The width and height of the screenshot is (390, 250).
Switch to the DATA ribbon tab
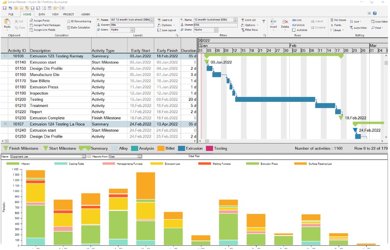(42, 14)
